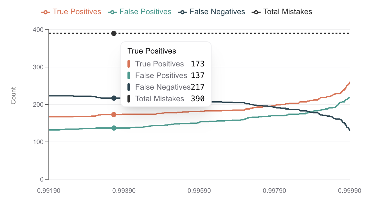Click the tooltip header "True Positives"
Image resolution: width=372 pixels, height=207 pixels.
click(x=152, y=51)
